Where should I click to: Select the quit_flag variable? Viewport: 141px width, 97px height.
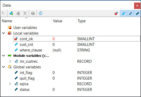27,78
